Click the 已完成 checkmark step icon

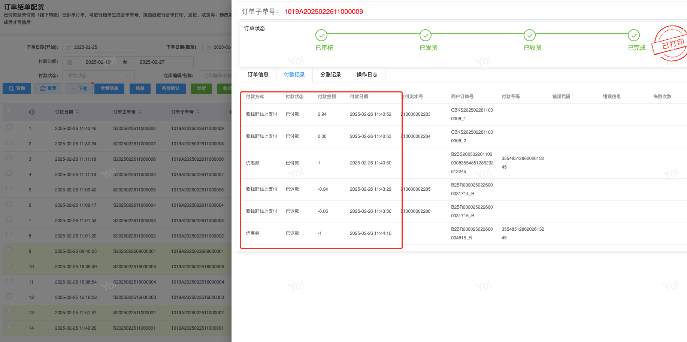[633, 35]
